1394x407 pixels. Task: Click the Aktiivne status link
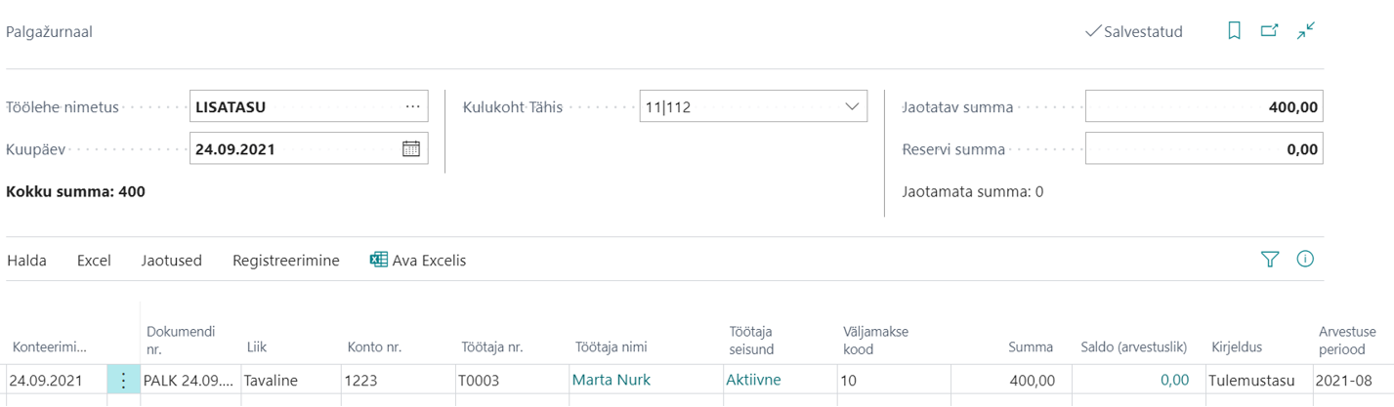(753, 380)
